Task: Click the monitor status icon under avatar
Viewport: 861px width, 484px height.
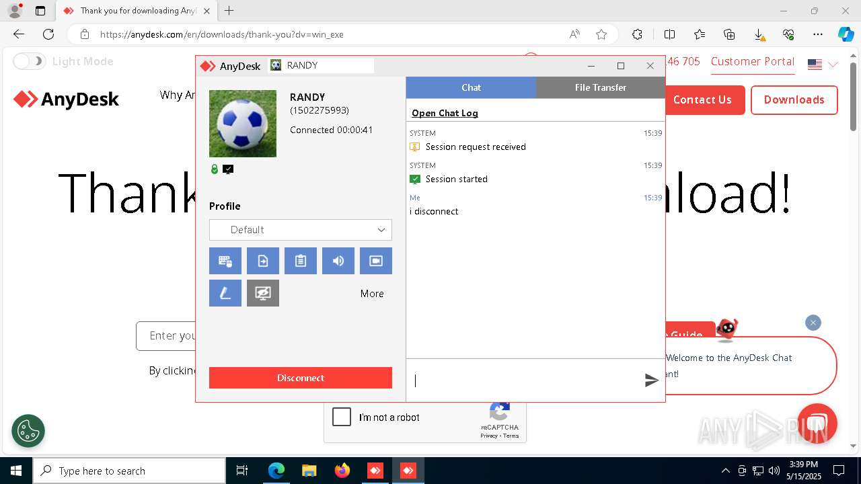Action: [228, 169]
